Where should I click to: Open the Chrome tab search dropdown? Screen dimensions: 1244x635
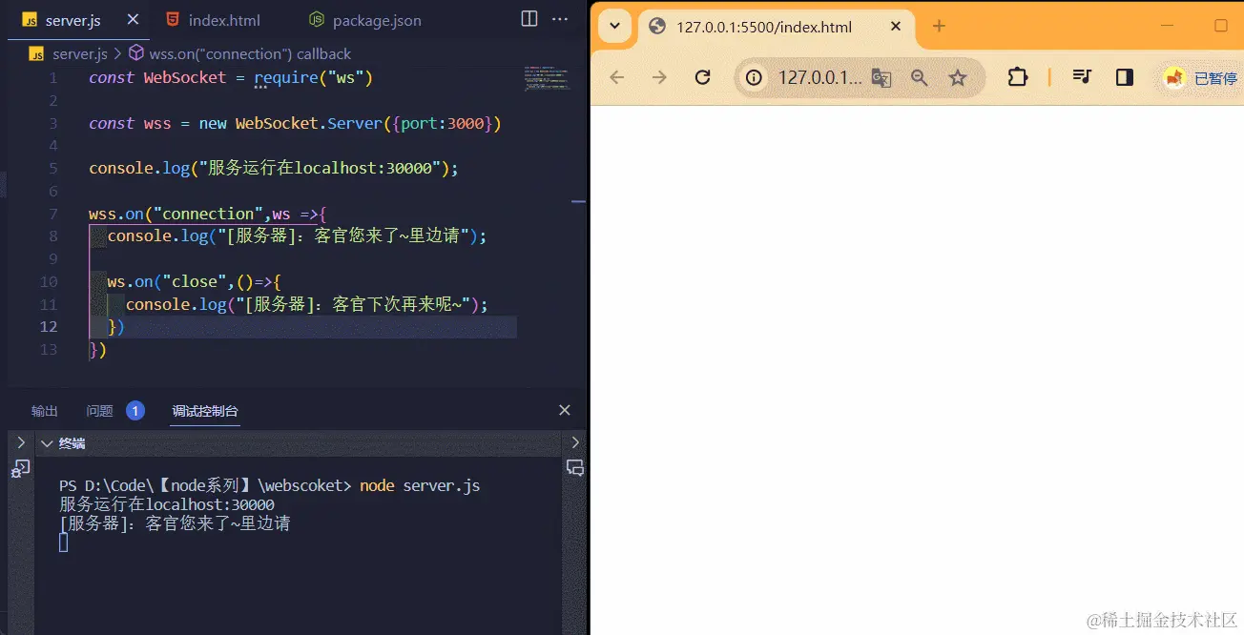point(615,26)
